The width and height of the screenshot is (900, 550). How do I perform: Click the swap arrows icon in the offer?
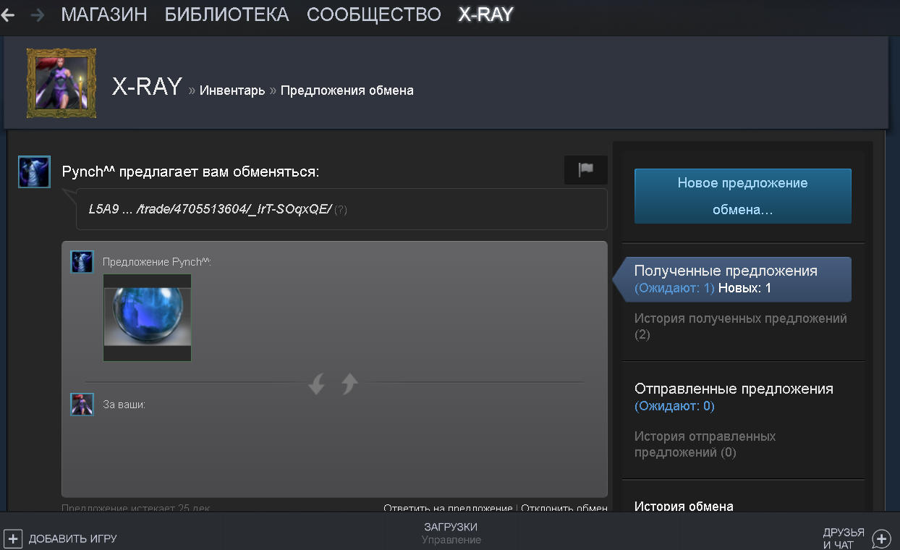point(334,384)
